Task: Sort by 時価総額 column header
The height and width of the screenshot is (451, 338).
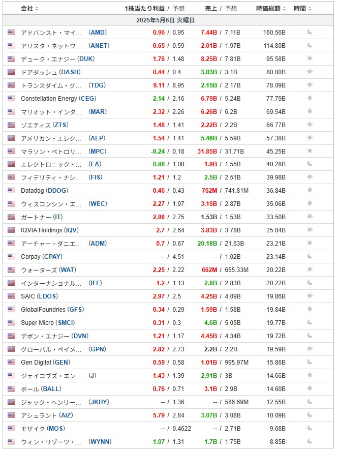Action: click(x=271, y=9)
